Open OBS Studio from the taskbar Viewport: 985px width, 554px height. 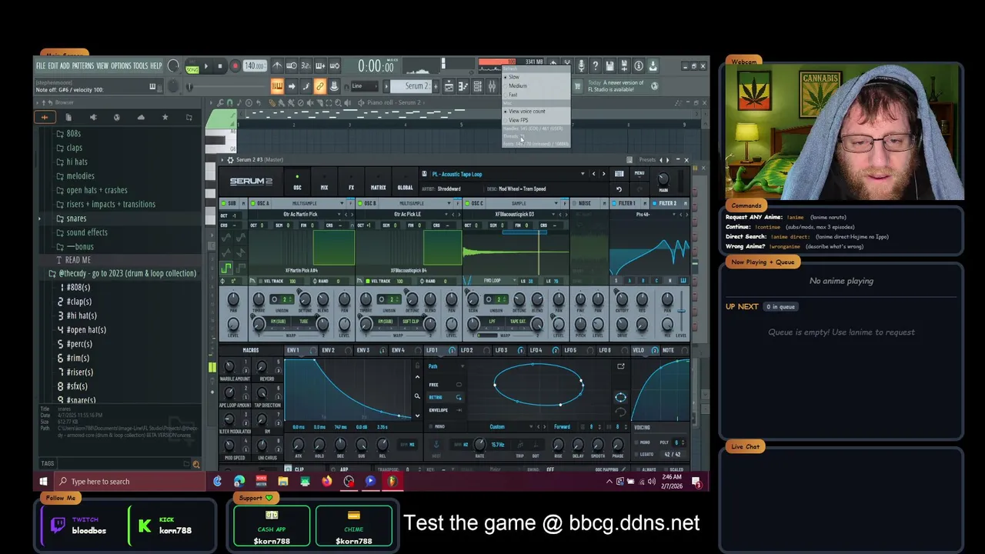349,482
